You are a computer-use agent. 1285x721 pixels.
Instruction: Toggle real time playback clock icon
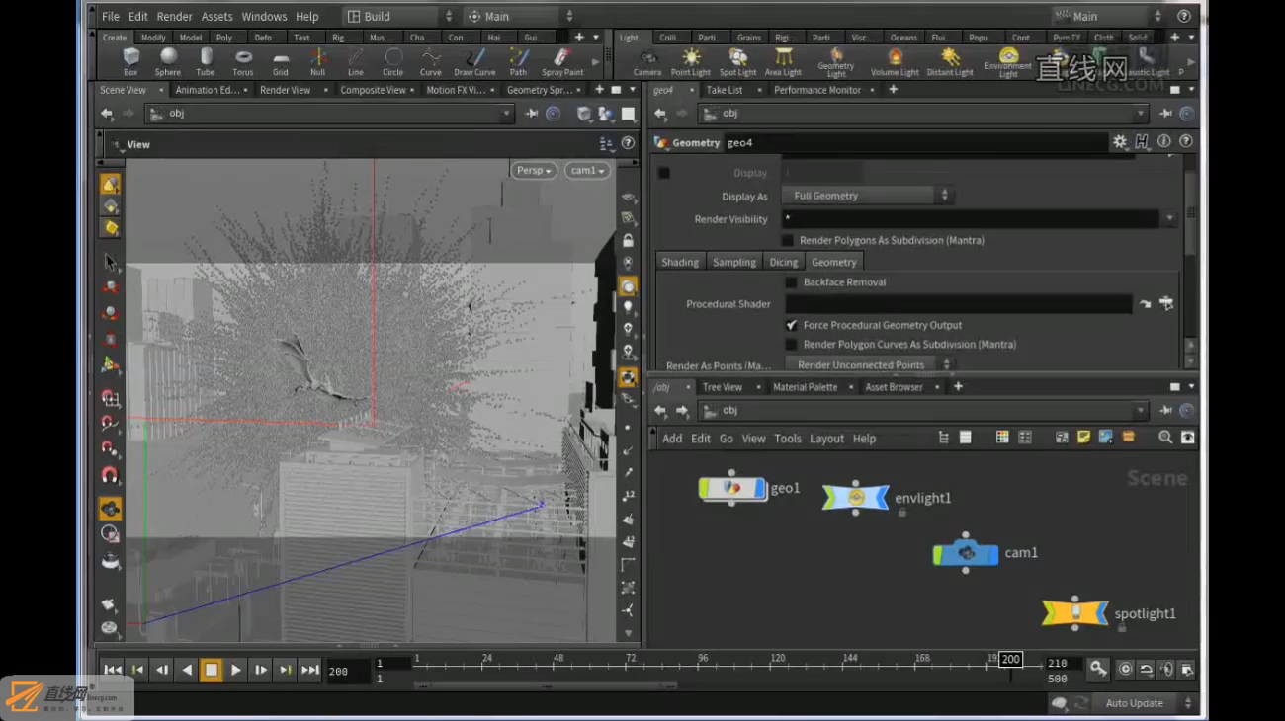pos(1125,670)
